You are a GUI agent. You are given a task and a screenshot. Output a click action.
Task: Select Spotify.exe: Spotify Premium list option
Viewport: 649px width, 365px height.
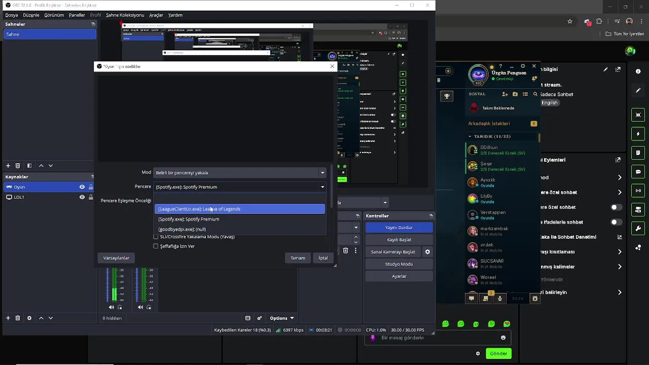pos(240,219)
